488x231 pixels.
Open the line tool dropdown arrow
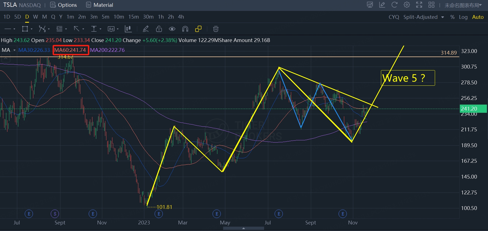click(14, 29)
